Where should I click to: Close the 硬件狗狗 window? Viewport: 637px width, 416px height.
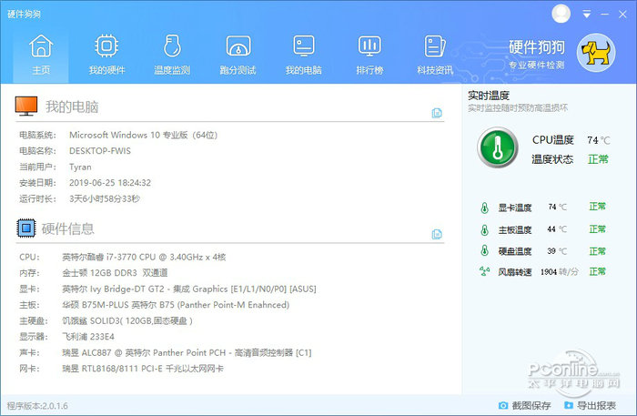[x=622, y=15]
